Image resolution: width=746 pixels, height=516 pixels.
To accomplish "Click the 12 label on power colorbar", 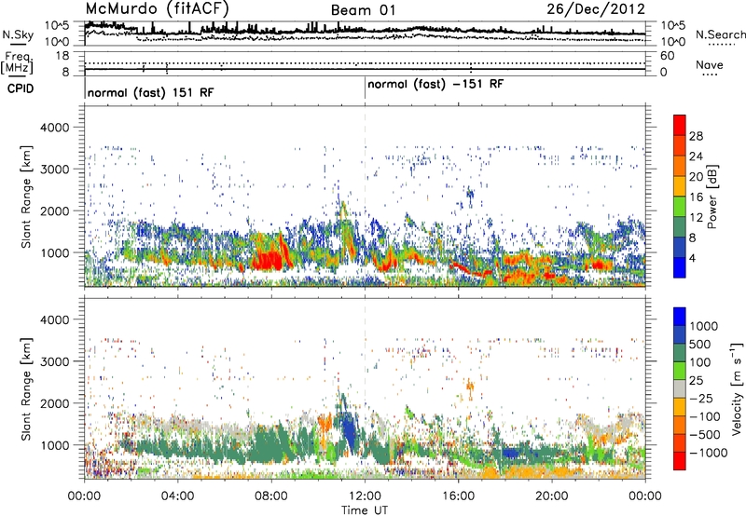I will [696, 218].
